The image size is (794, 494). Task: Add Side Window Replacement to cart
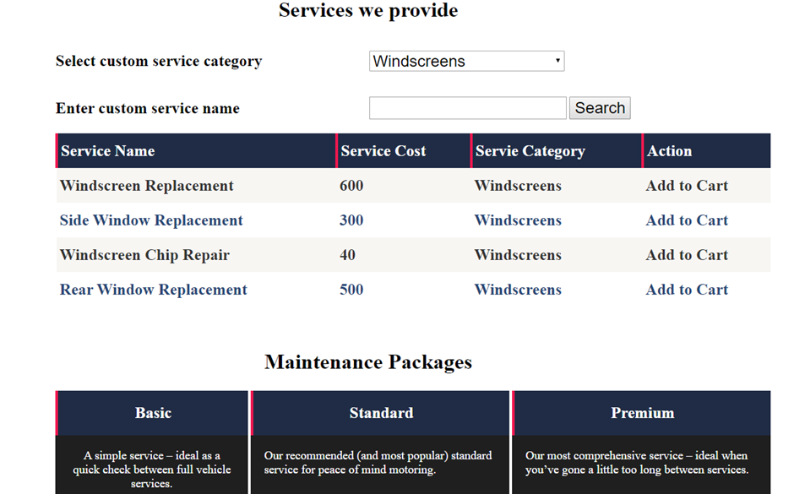coord(687,220)
